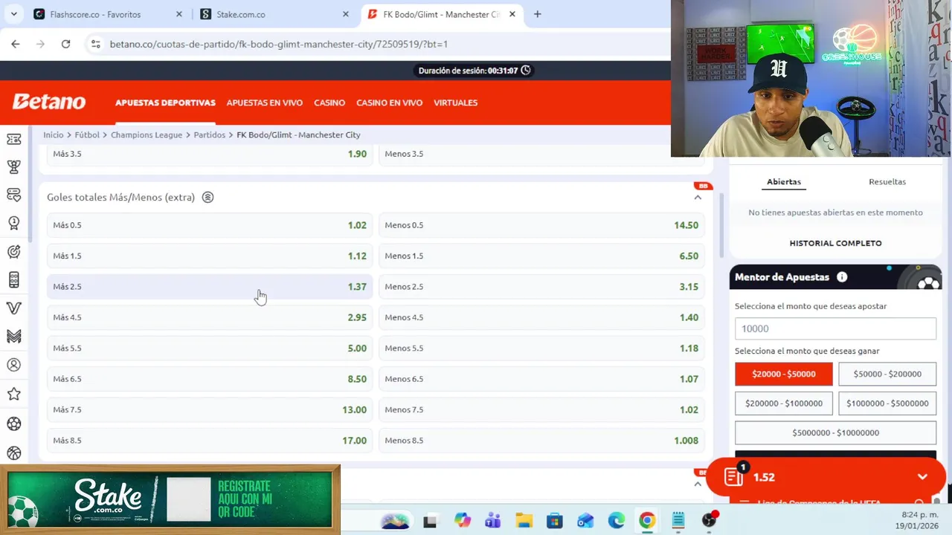This screenshot has width=952, height=535.
Task: Click Partidos breadcrumb link
Action: [x=210, y=134]
